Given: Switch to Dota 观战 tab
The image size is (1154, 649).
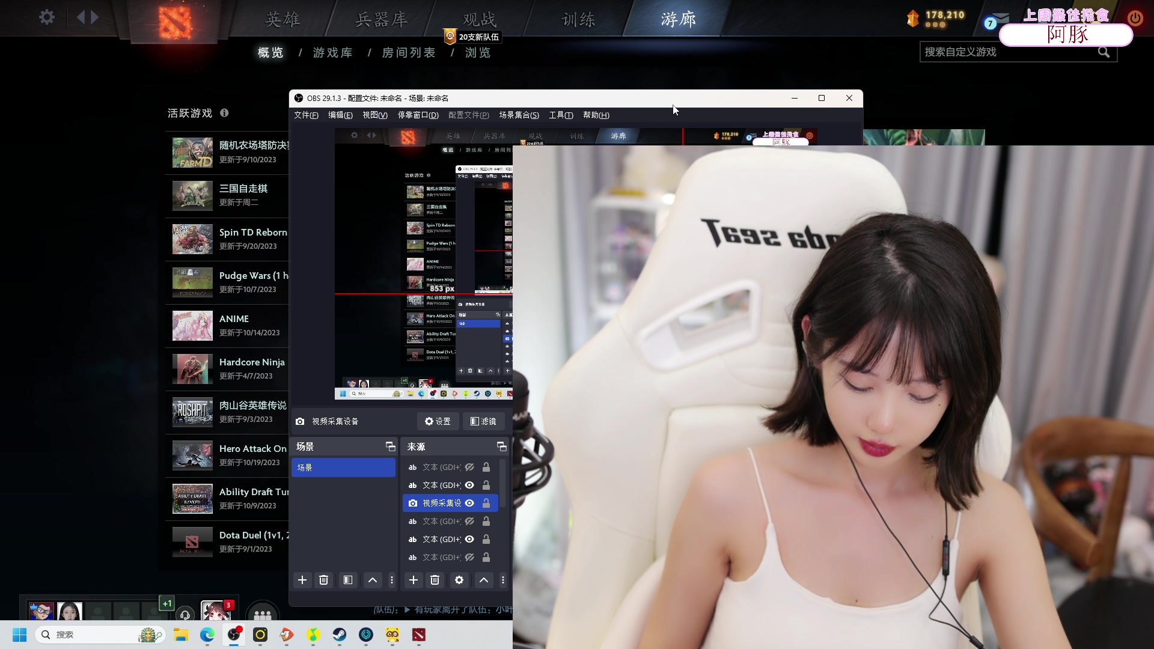Looking at the screenshot, I should point(480,19).
